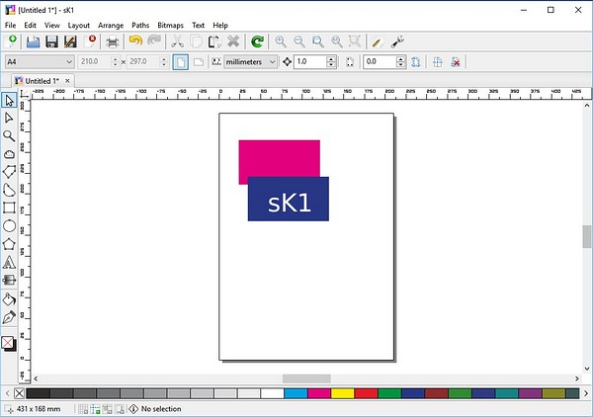Open the millimeters units dropdown
The height and width of the screenshot is (417, 593).
point(251,61)
